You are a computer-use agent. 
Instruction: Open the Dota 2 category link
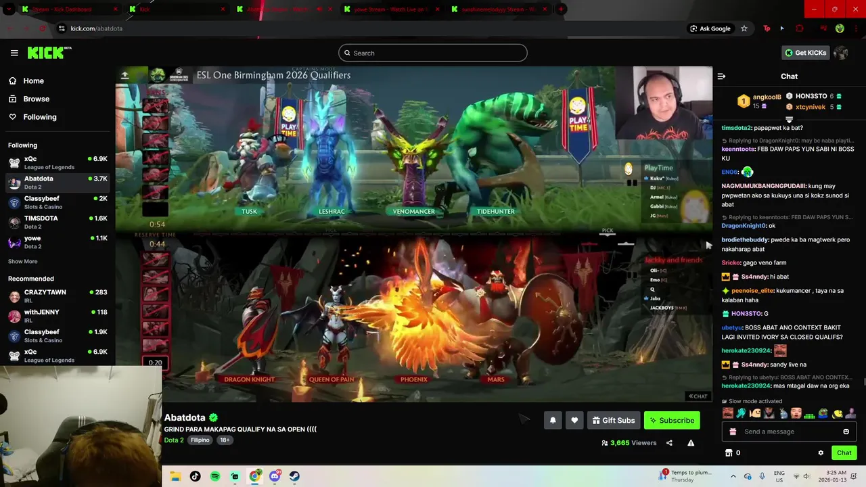click(174, 440)
